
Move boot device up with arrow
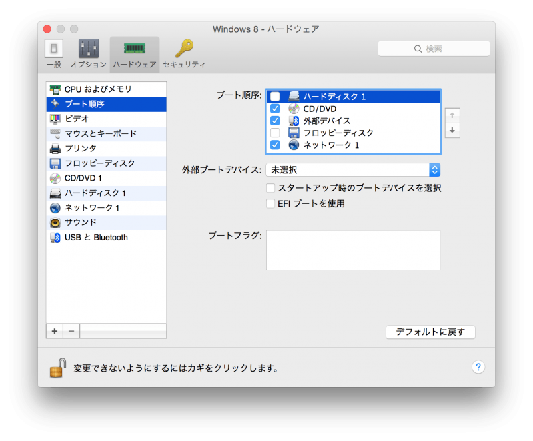tap(452, 115)
